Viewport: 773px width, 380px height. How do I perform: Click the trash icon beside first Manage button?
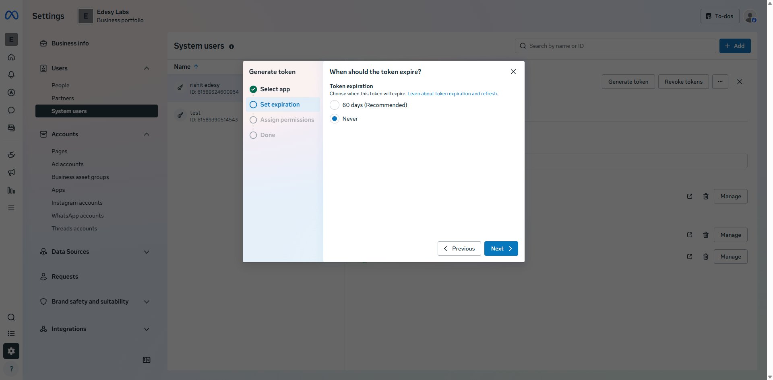click(706, 196)
